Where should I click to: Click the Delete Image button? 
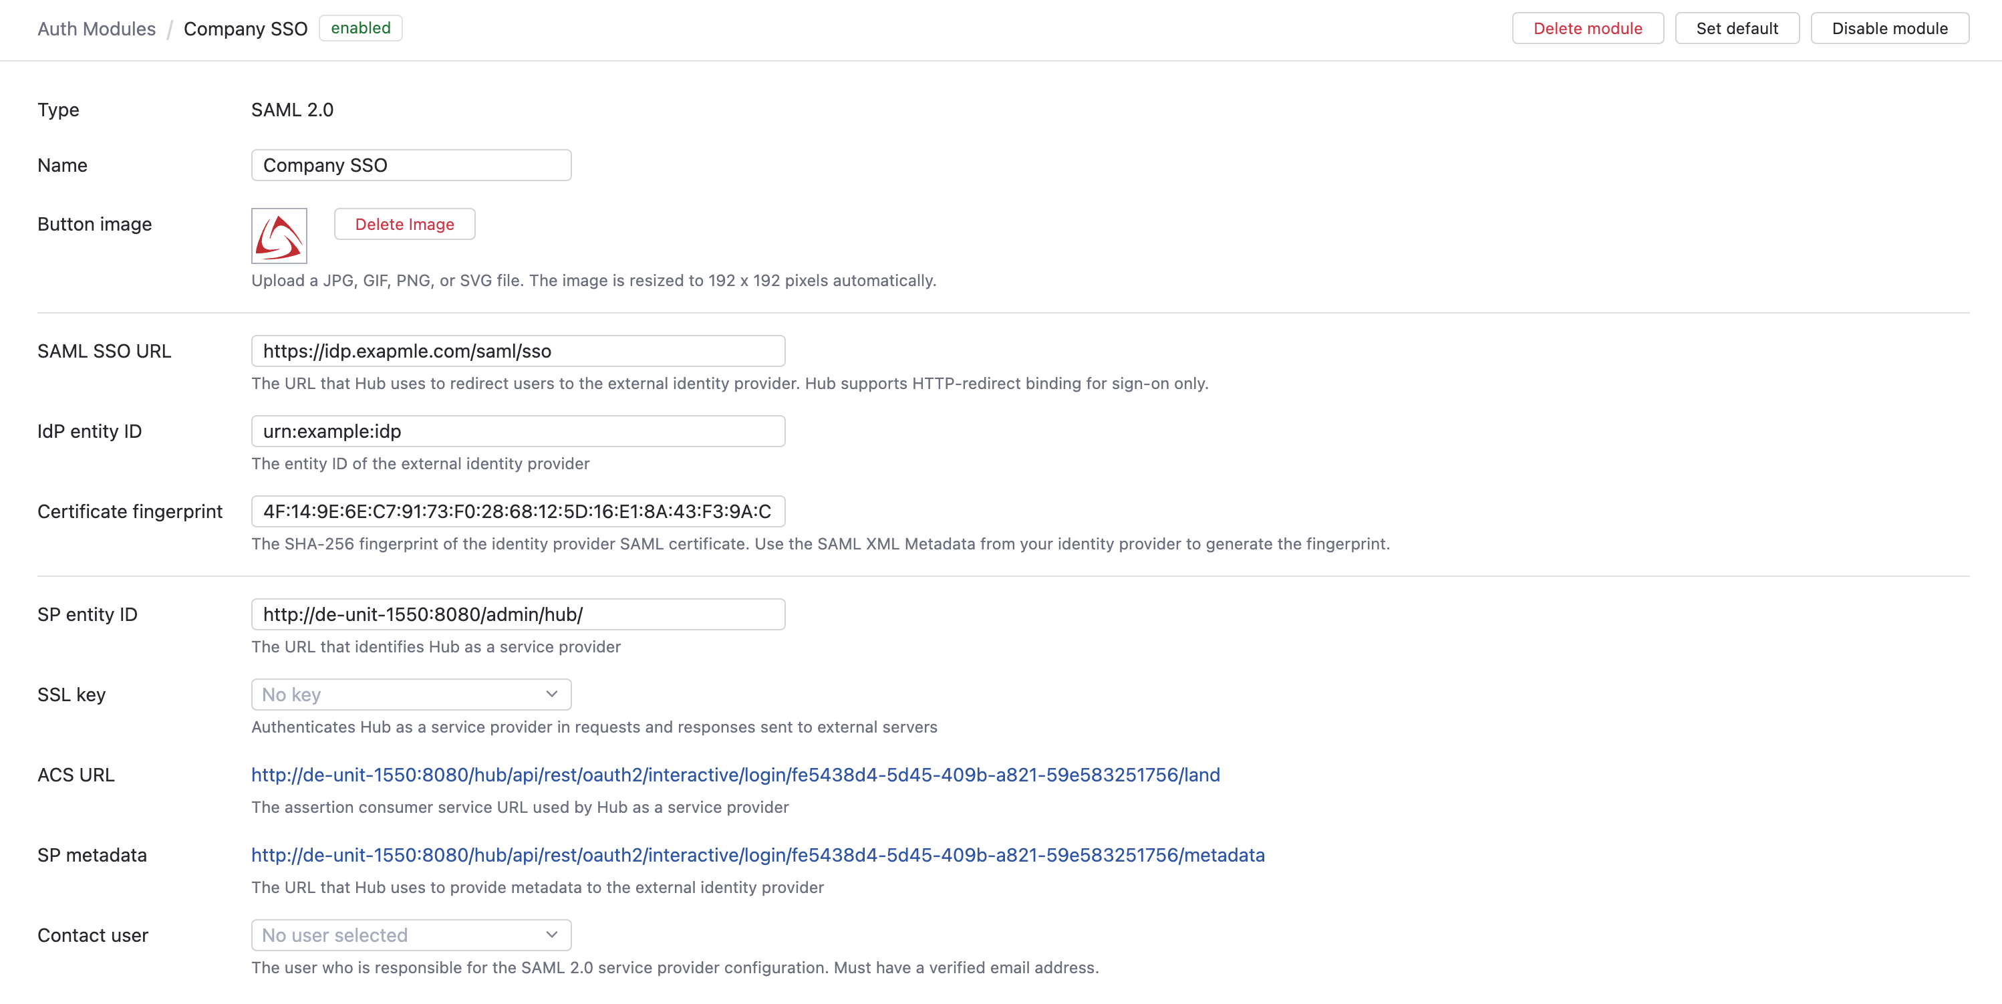[404, 224]
